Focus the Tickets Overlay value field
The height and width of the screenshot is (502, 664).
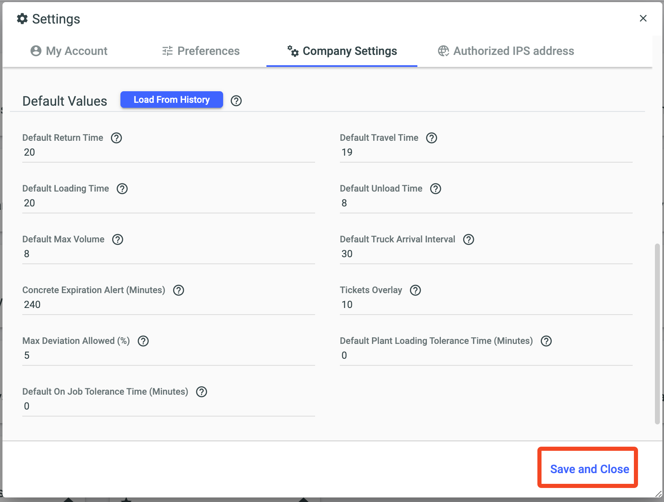tap(486, 305)
